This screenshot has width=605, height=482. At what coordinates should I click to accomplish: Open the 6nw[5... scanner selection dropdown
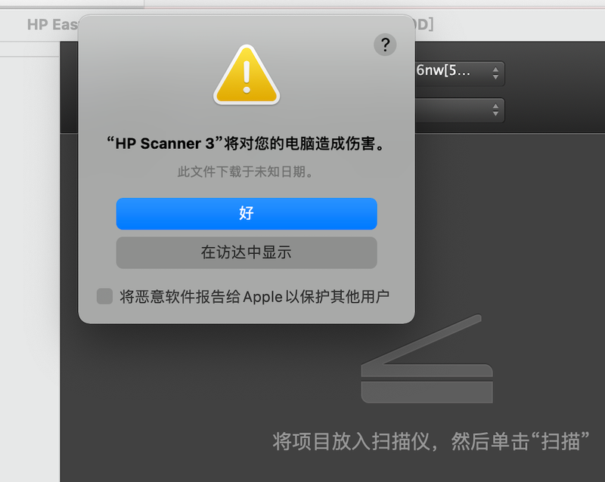[x=460, y=73]
